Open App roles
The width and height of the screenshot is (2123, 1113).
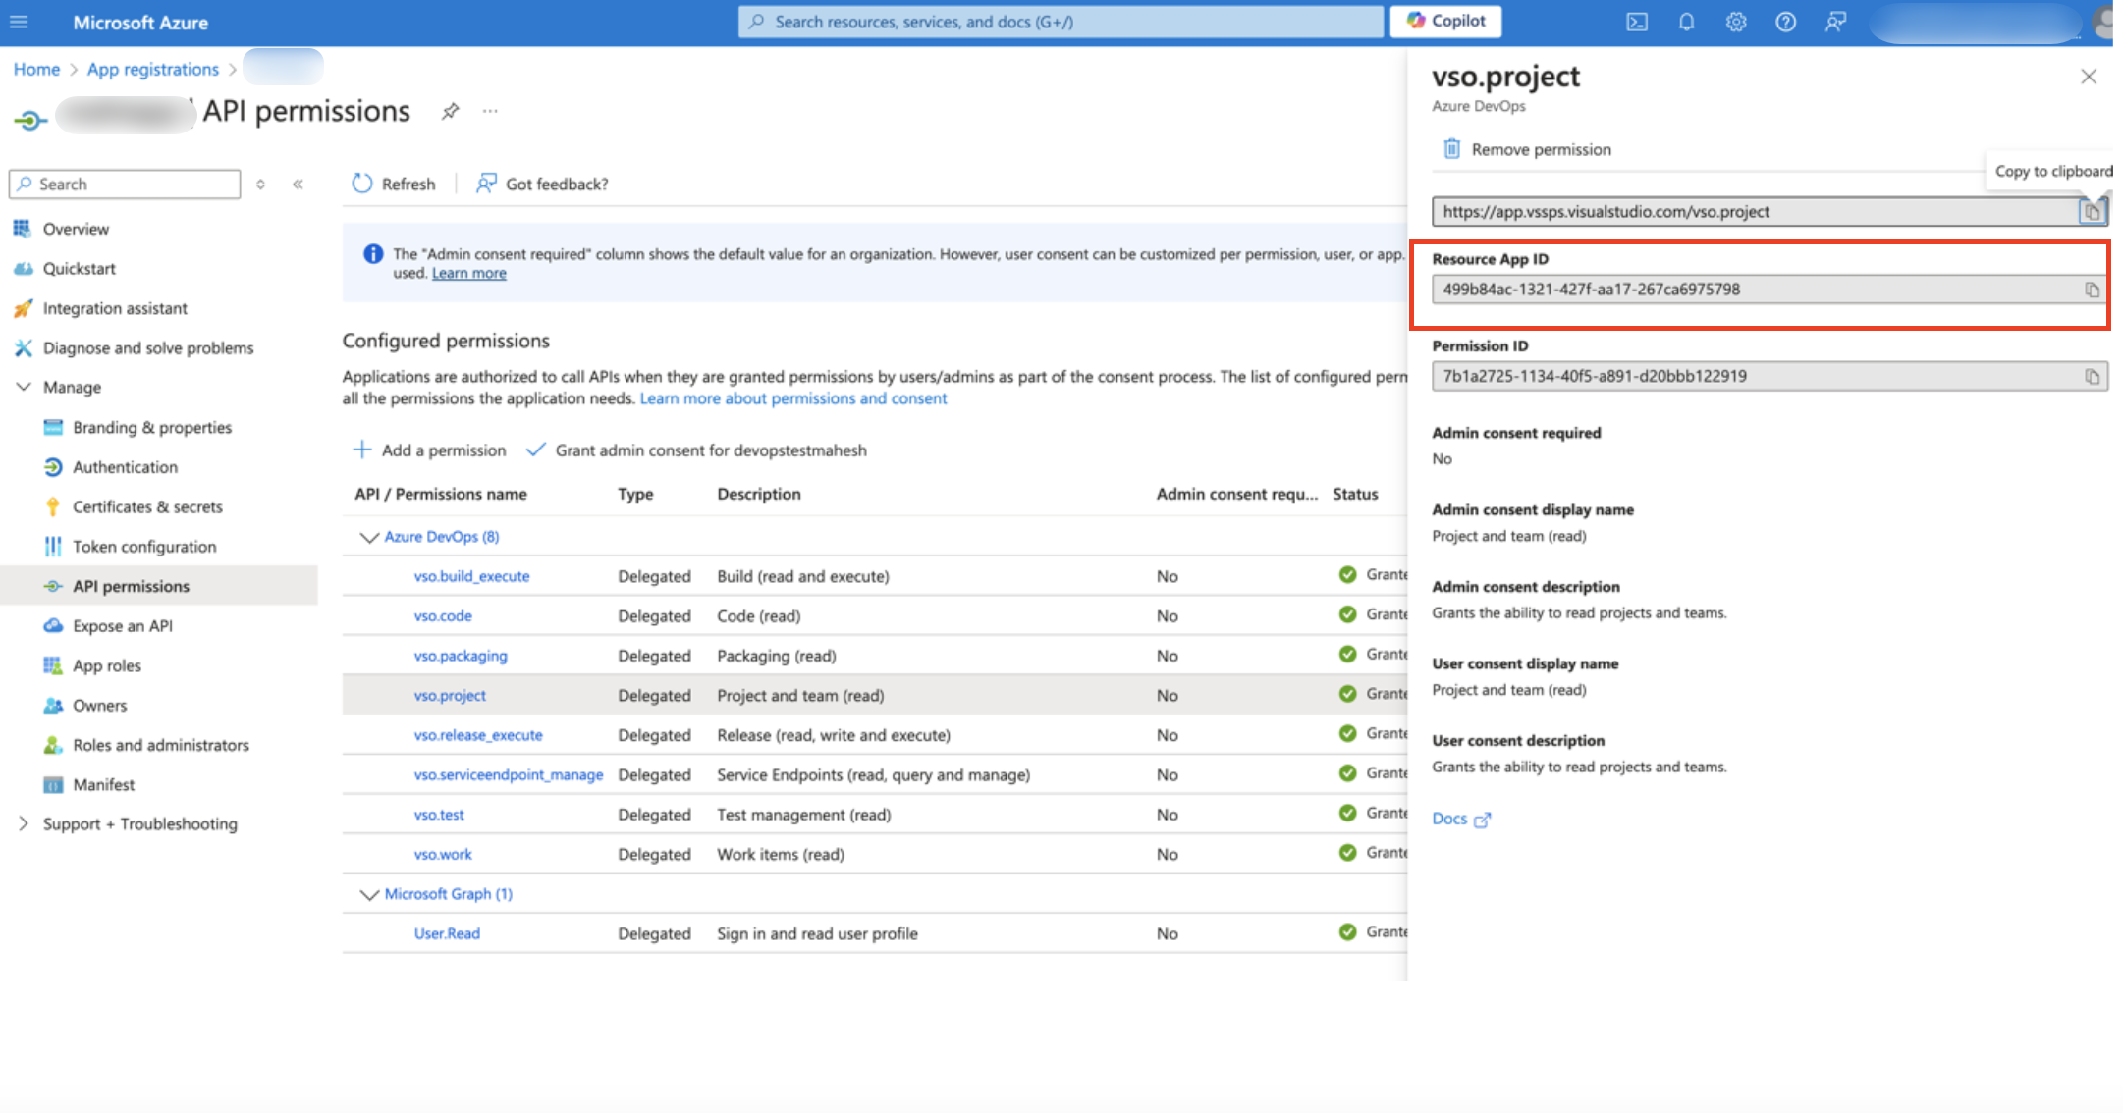pyautogui.click(x=106, y=665)
